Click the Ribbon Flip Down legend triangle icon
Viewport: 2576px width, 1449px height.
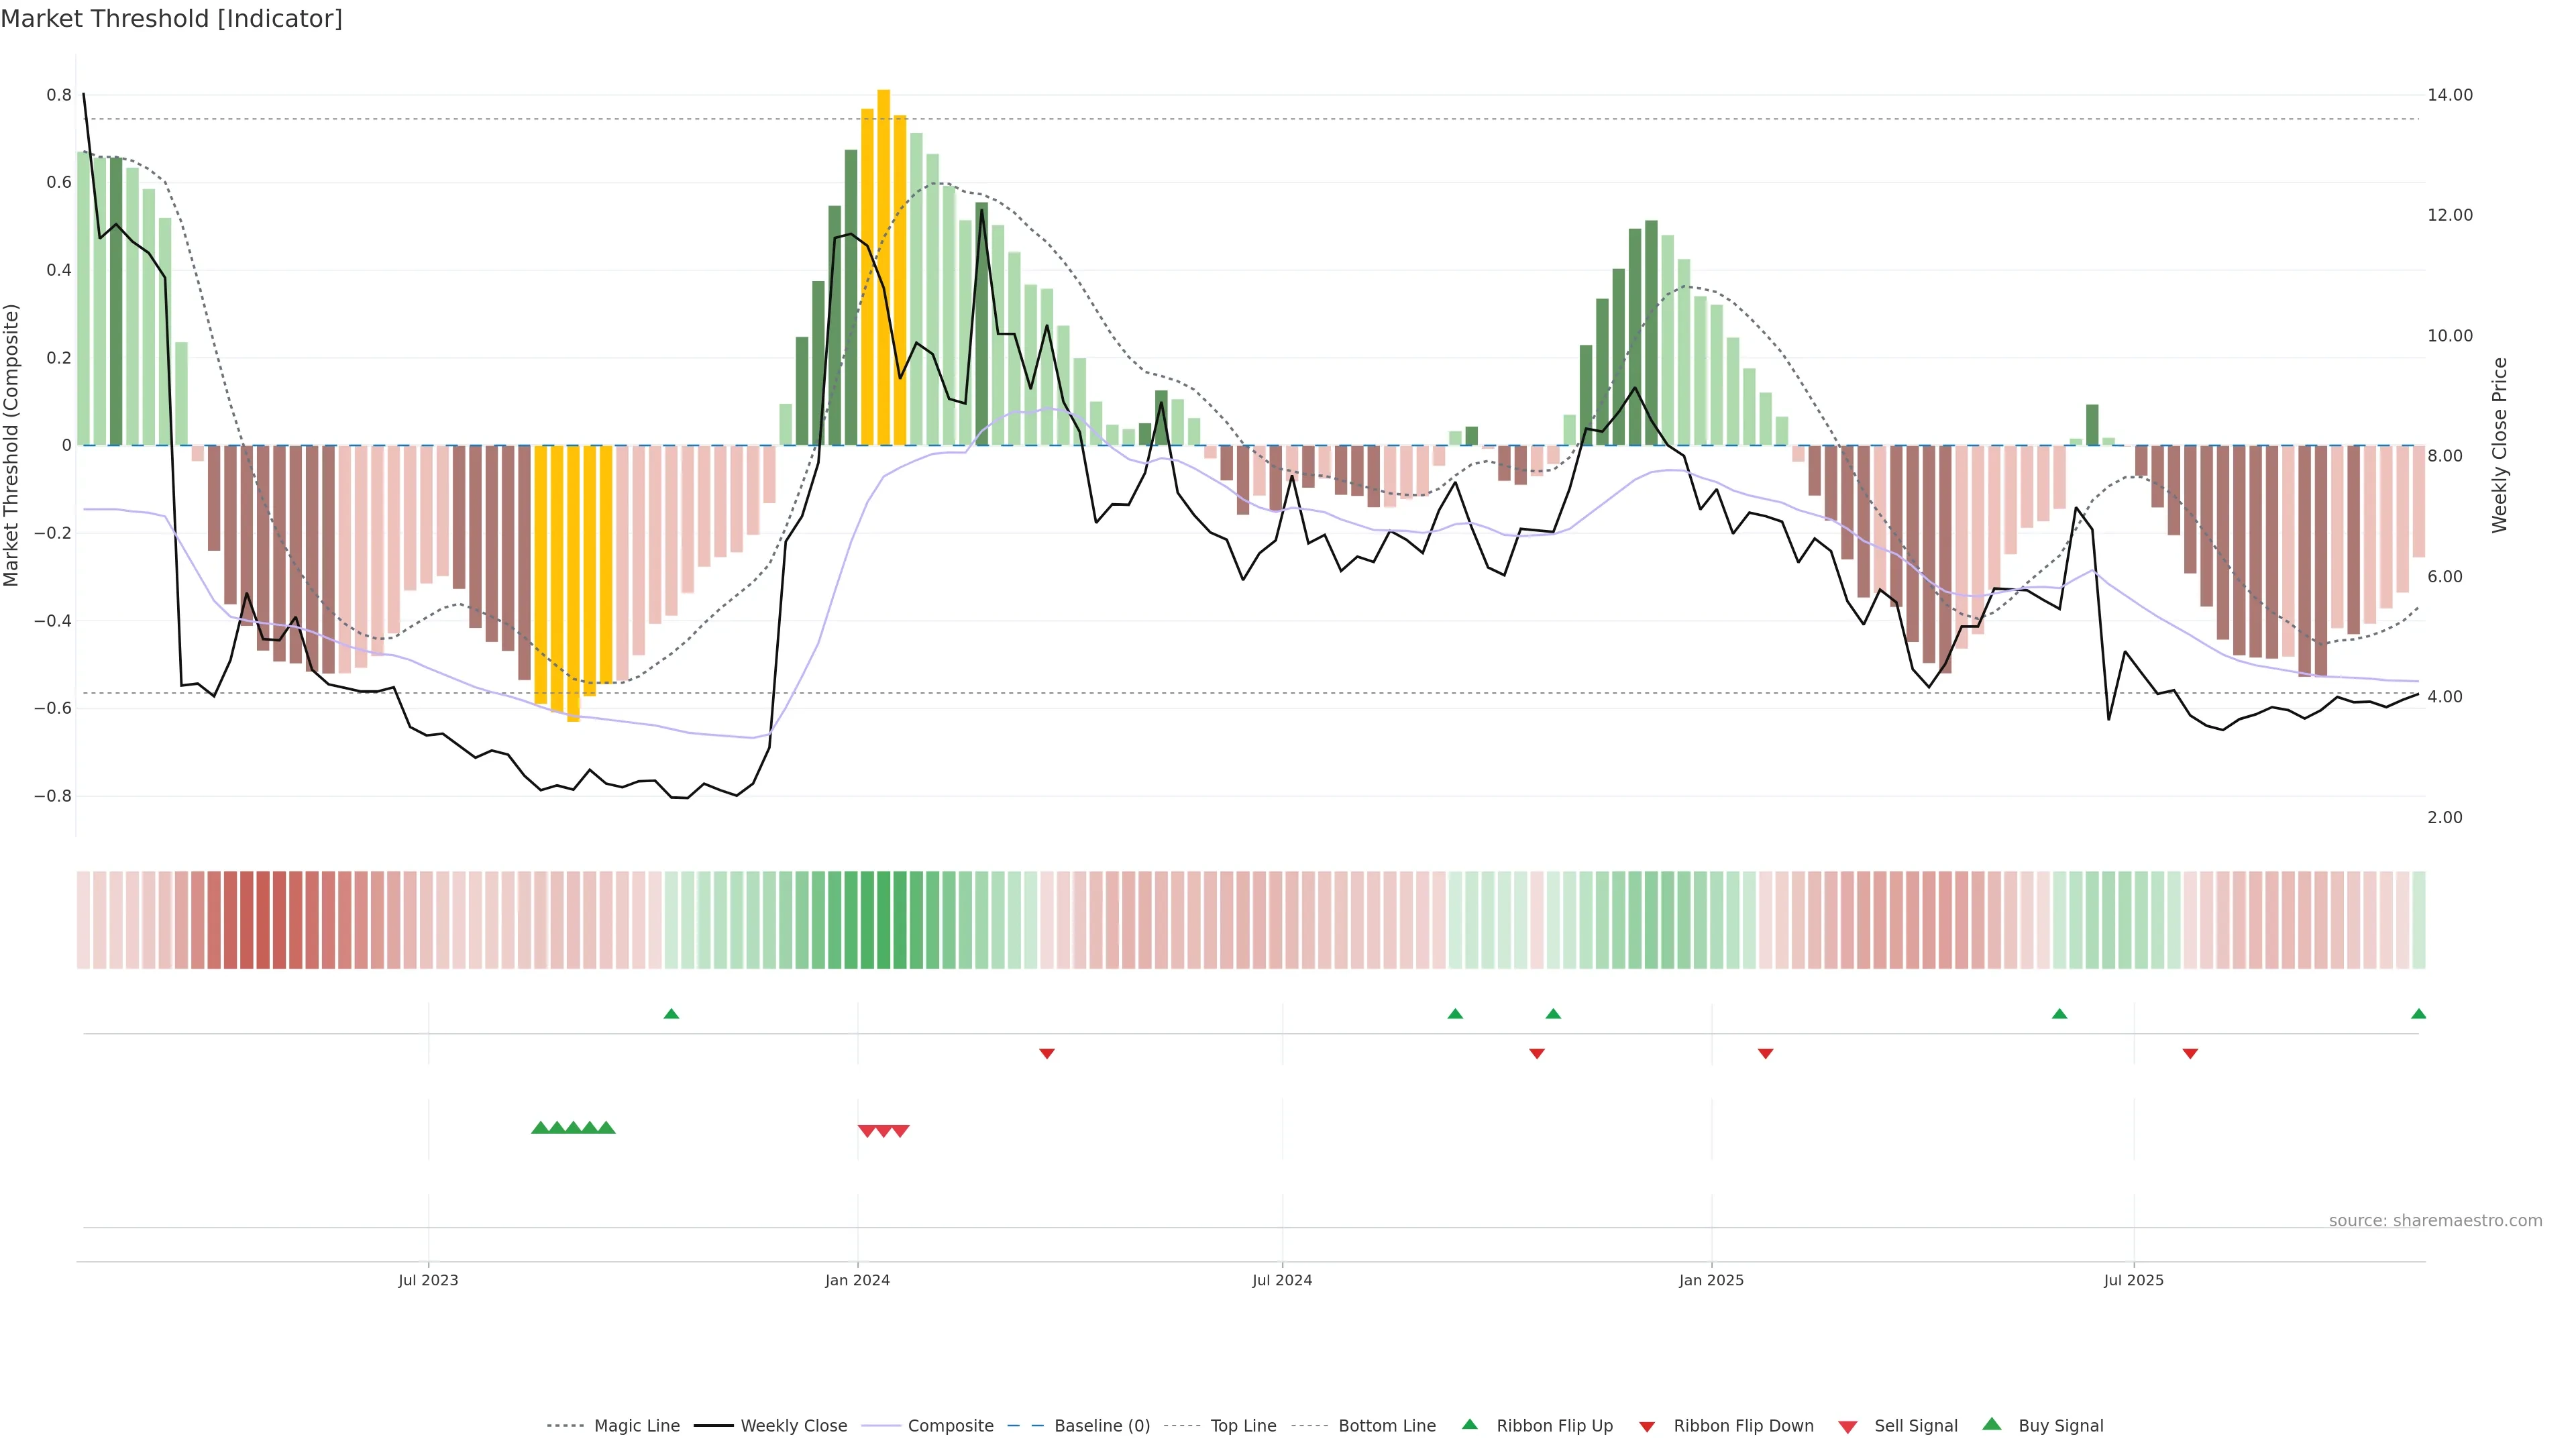click(1647, 1426)
